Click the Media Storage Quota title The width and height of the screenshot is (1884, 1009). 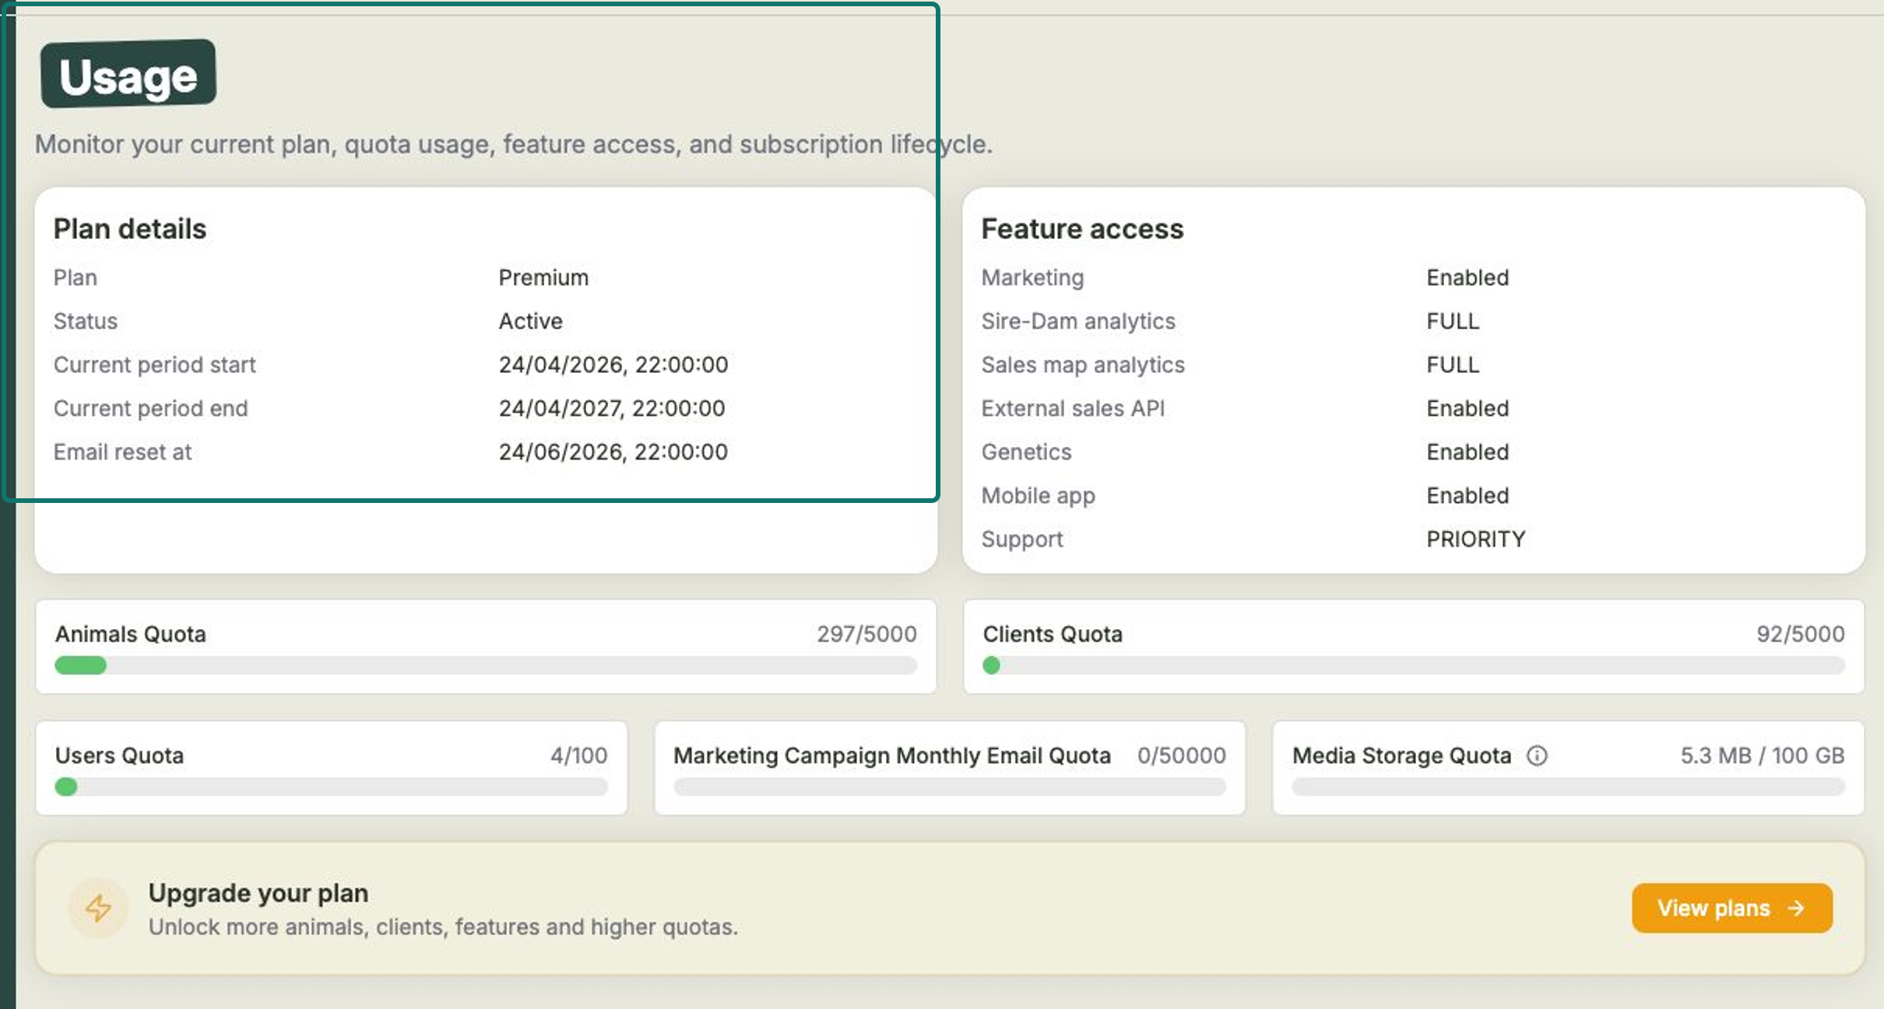click(x=1401, y=756)
